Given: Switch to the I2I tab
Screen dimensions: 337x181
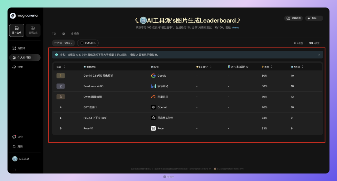Looking at the screenshot, I should coord(63,34).
